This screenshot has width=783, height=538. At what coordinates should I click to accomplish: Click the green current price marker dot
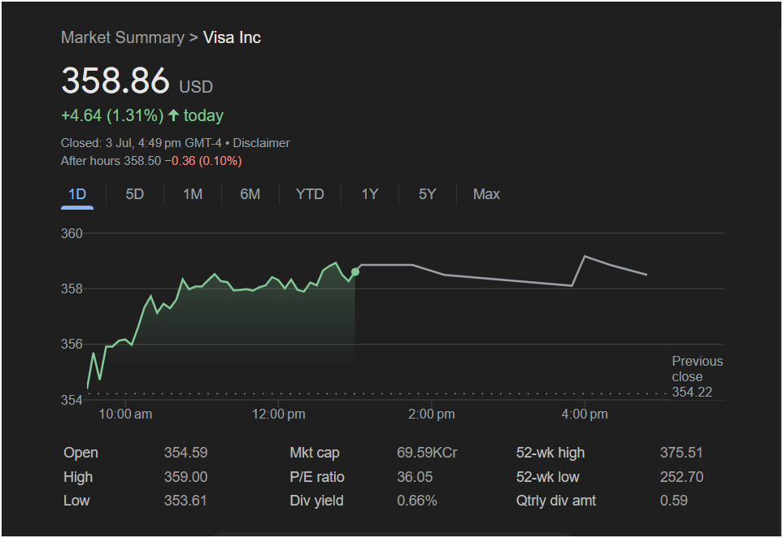(x=355, y=272)
